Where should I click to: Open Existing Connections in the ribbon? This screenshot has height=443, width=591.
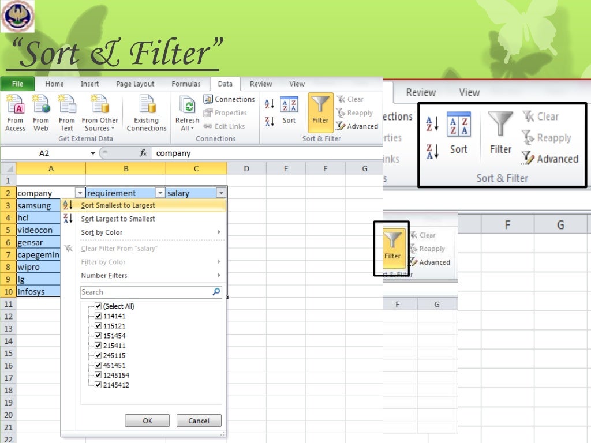[147, 113]
